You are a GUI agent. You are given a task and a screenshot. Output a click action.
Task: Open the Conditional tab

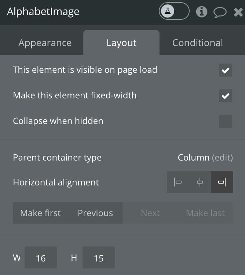coord(198,43)
